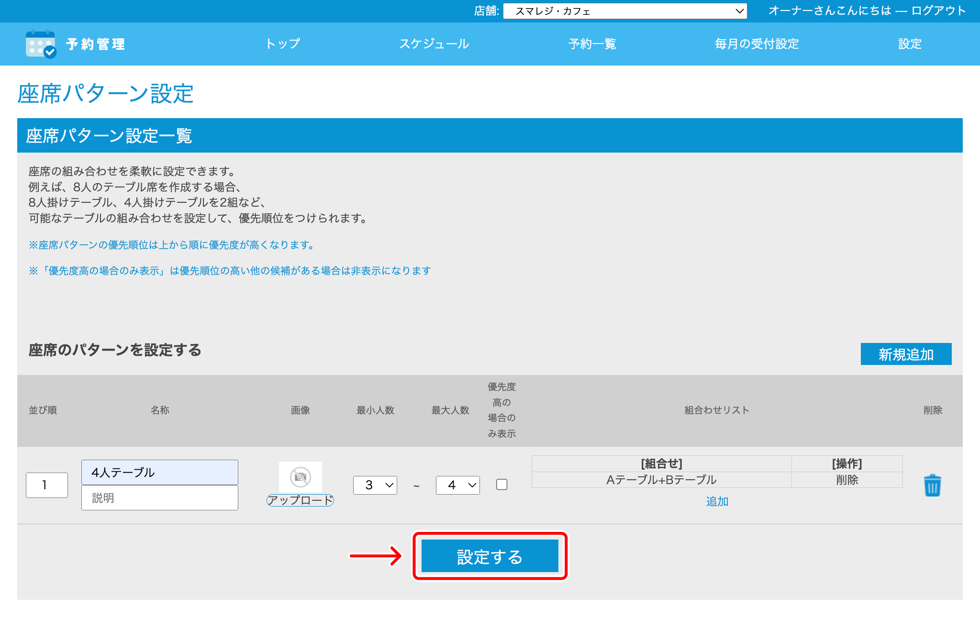Open 予約一覧 navigation item

pyautogui.click(x=592, y=44)
